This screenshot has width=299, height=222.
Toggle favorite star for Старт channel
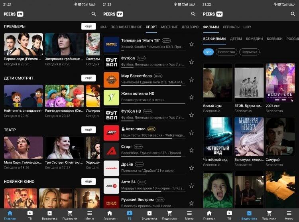191,151
